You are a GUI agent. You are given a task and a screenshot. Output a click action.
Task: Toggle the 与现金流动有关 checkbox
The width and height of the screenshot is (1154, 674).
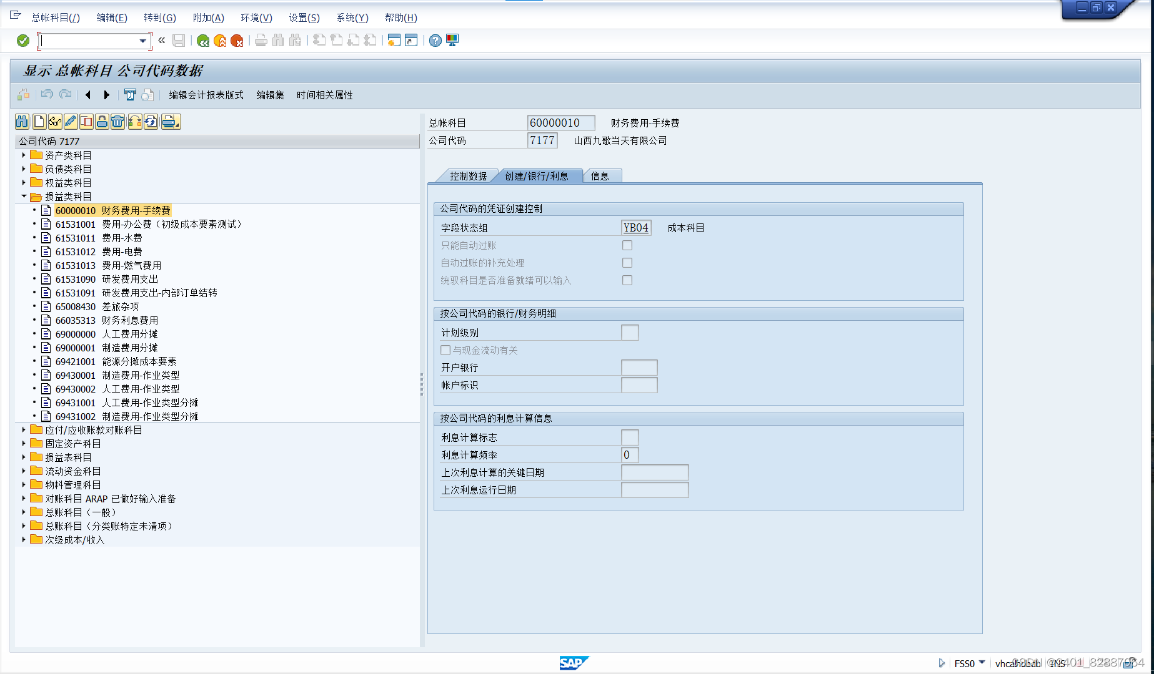pyautogui.click(x=445, y=350)
